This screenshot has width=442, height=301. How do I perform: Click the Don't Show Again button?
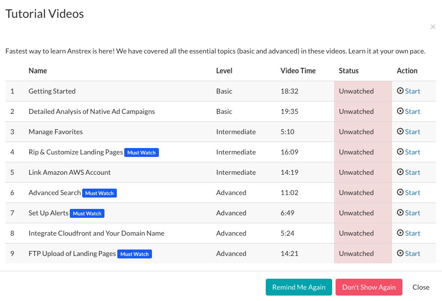point(369,287)
